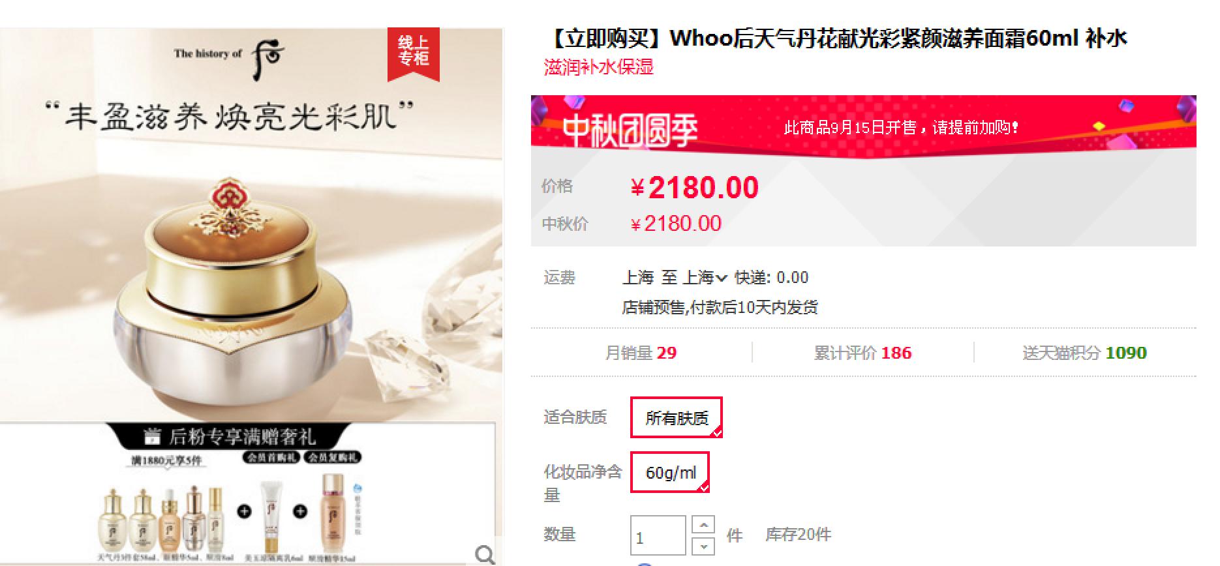The height and width of the screenshot is (566, 1220).
Task: Click the quantity input field
Action: pos(658,536)
